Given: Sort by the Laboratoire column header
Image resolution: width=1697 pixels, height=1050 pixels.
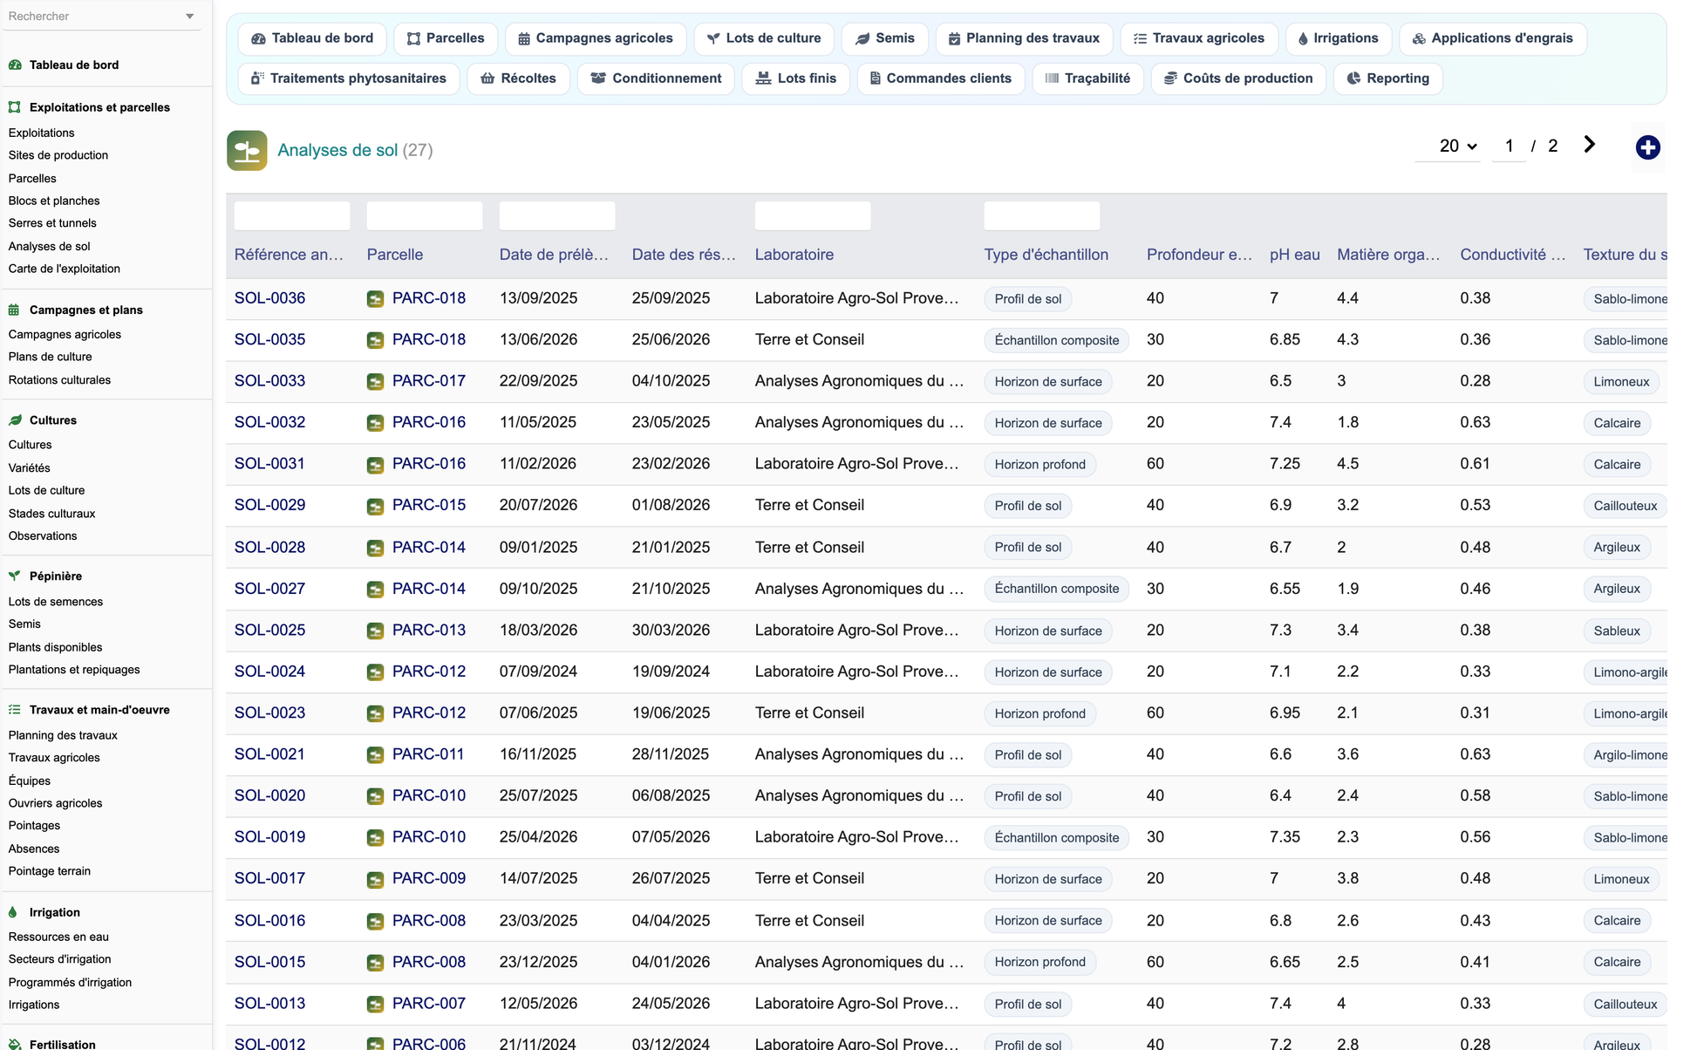Looking at the screenshot, I should pos(794,255).
